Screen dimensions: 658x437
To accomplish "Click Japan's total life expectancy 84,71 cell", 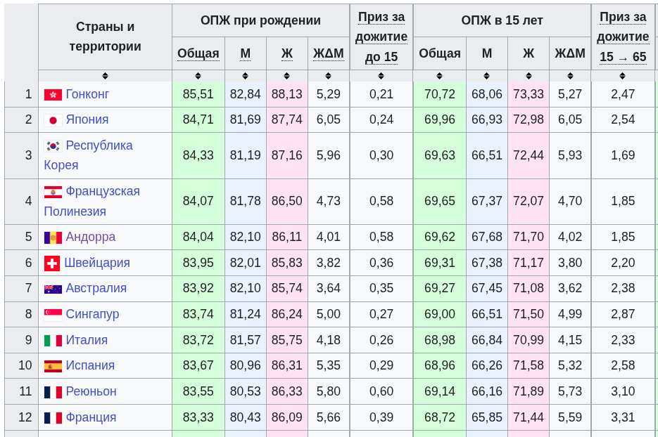I will pyautogui.click(x=198, y=119).
